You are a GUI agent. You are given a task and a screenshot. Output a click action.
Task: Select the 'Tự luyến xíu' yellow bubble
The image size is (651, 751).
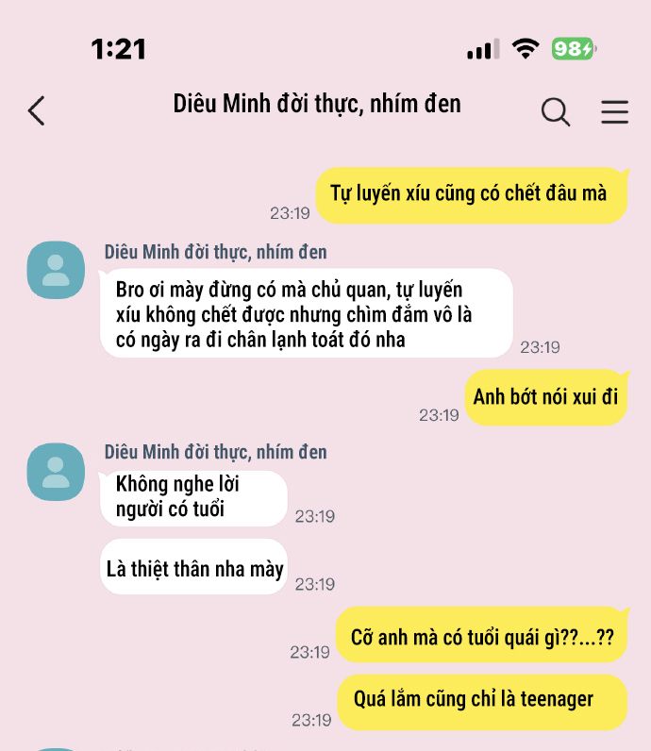pyautogui.click(x=472, y=195)
